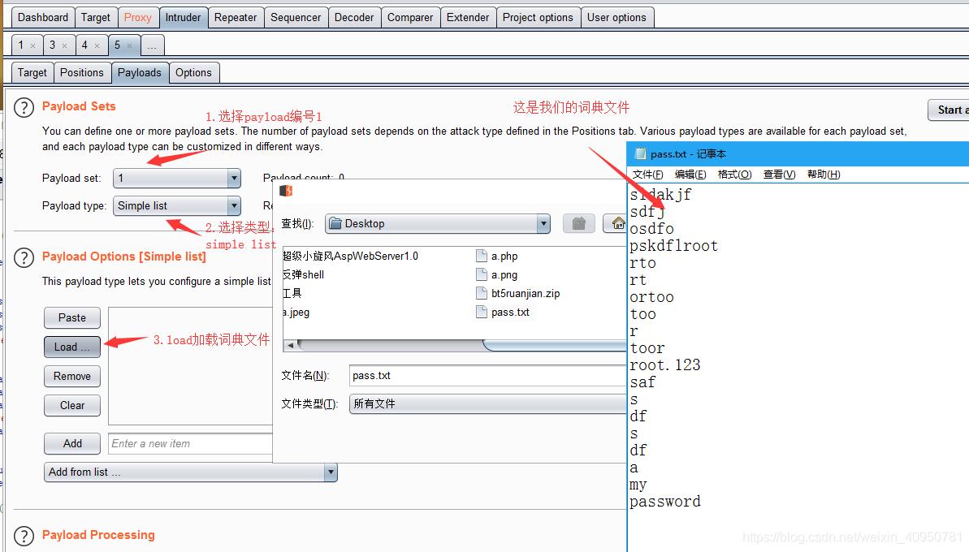
Task: Open the Intruder Positions sub-tab
Action: (x=81, y=72)
